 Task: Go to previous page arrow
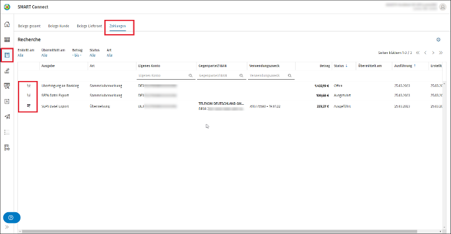[425, 53]
